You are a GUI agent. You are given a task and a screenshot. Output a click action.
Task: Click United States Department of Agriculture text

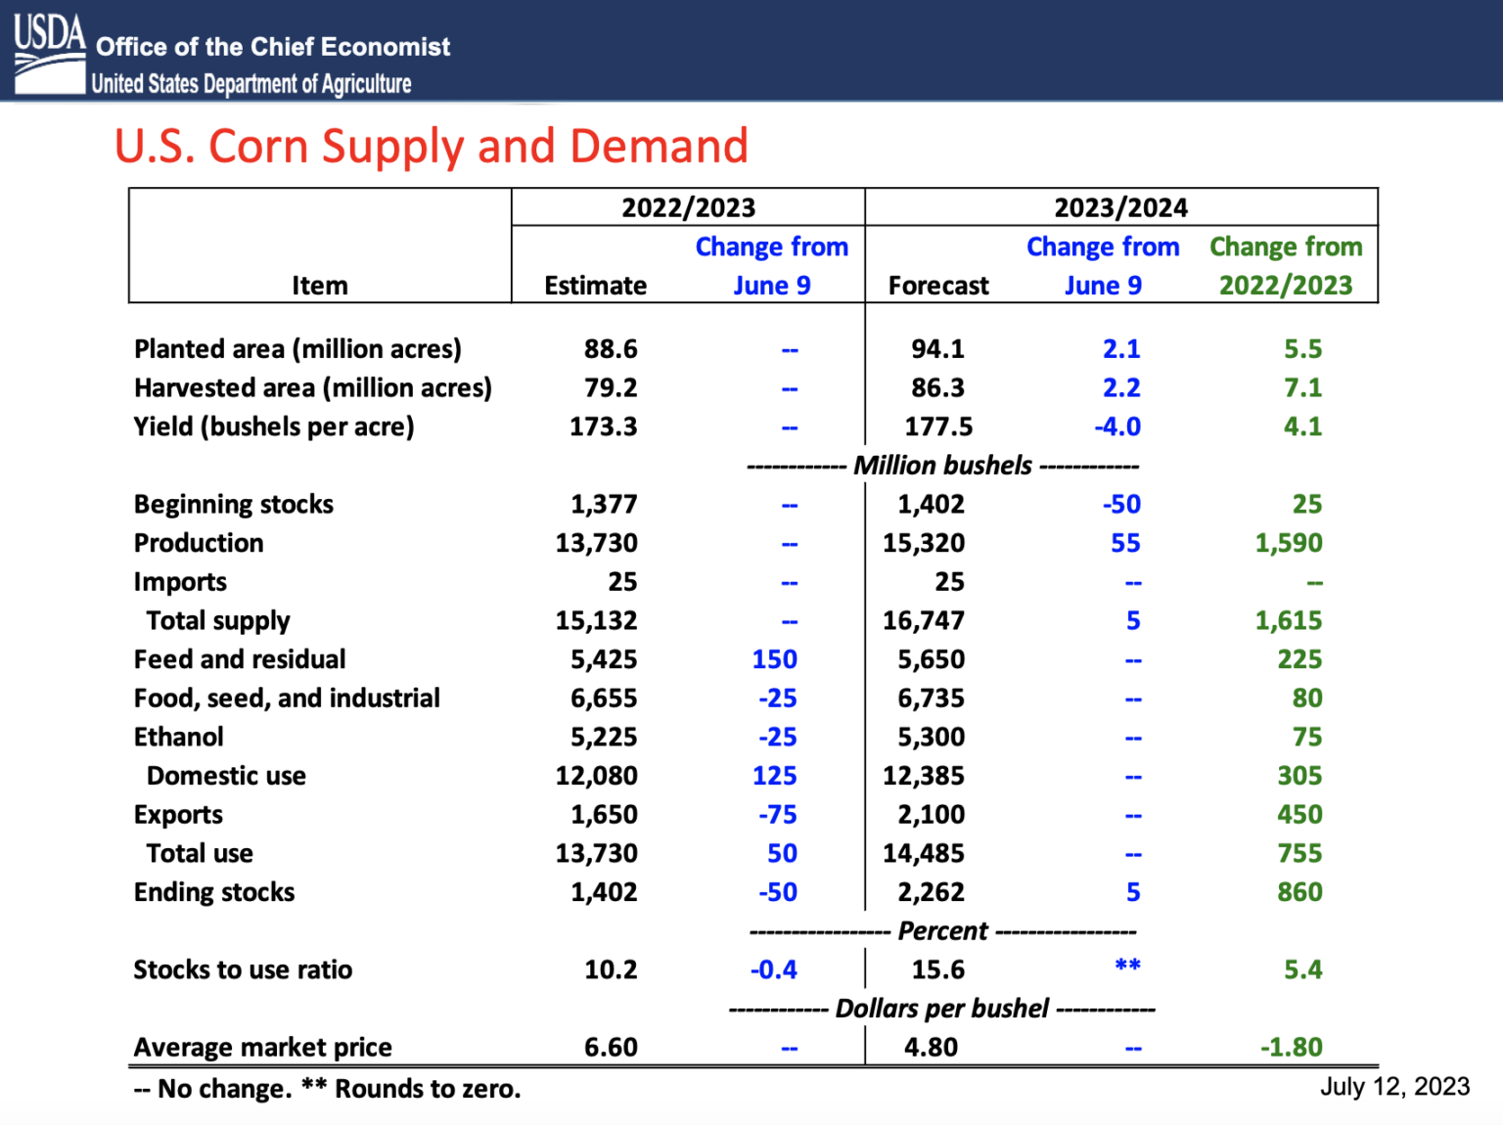(x=251, y=84)
